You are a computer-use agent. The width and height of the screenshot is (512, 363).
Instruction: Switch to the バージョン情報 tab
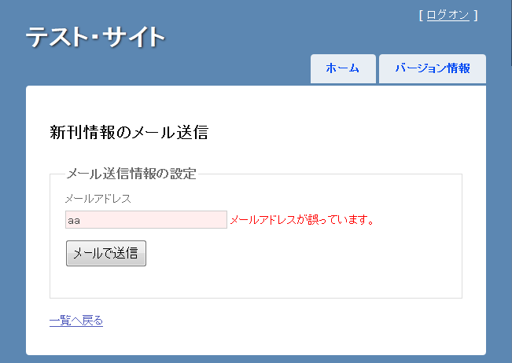433,68
